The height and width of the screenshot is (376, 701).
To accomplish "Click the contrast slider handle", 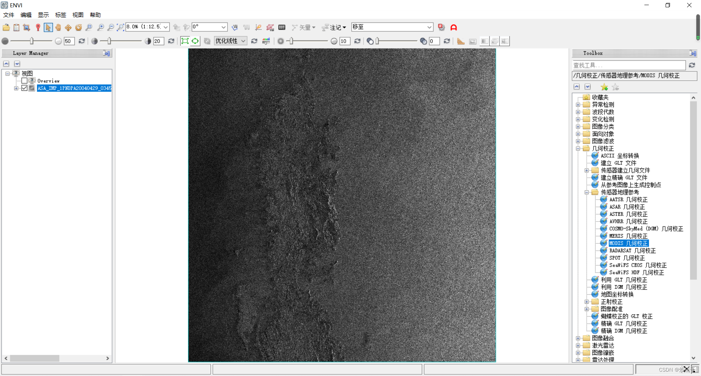I will click(x=109, y=41).
